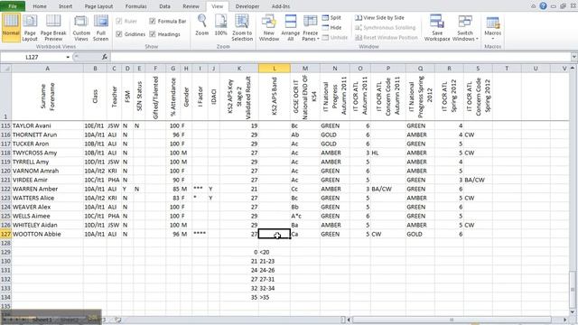Screen dimensions: 578x325
Task: Select class cell '10C/It1' in row 121
Action: pos(95,180)
